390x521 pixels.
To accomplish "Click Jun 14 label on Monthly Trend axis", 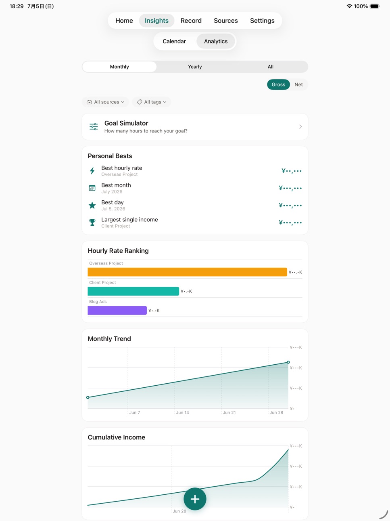I will 182,413.
